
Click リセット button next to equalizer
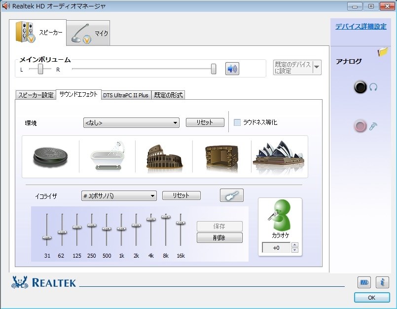181,195
